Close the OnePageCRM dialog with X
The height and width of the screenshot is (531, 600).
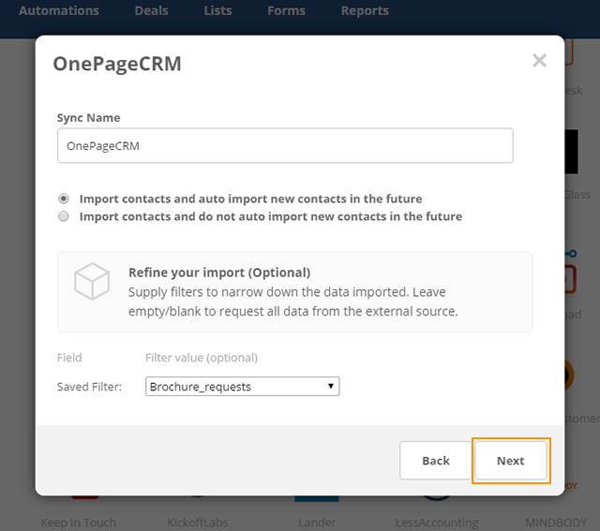(539, 60)
